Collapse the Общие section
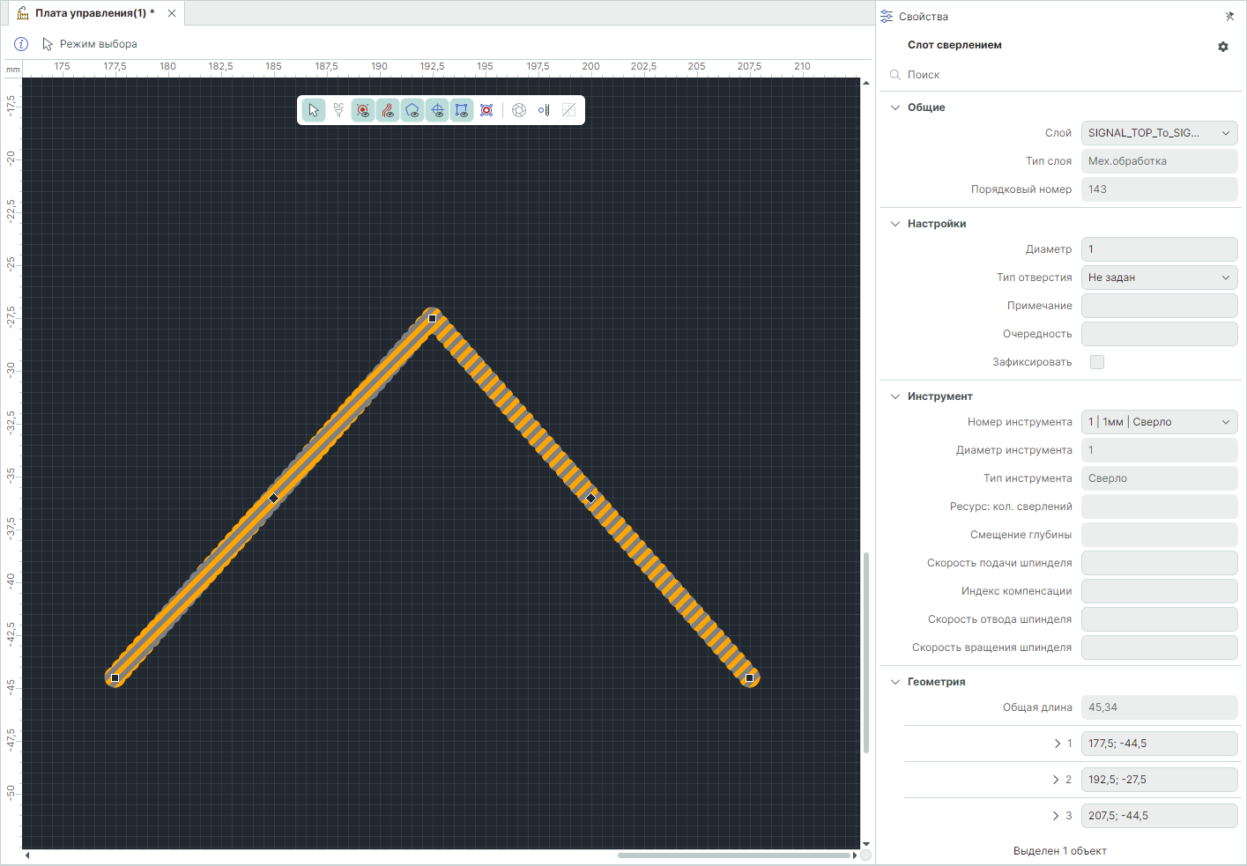The width and height of the screenshot is (1247, 866). pyautogui.click(x=895, y=107)
